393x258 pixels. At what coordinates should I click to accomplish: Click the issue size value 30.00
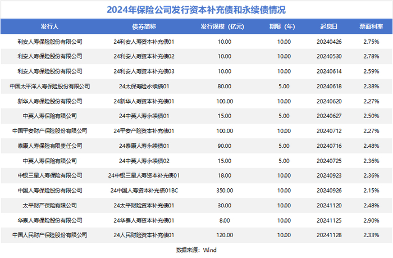click(x=225, y=206)
